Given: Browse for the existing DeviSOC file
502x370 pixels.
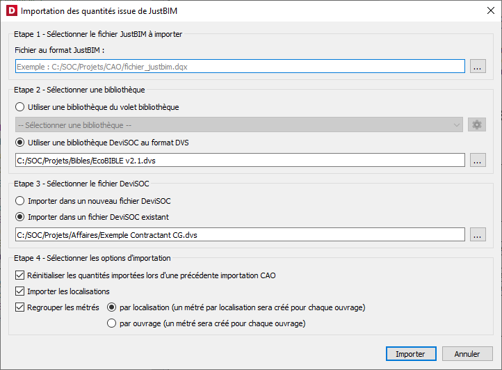Looking at the screenshot, I should 478,234.
